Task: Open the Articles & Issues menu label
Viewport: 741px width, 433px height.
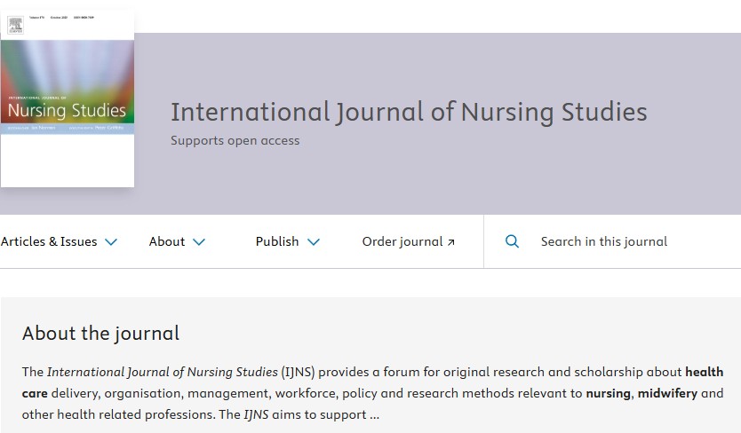Action: coord(49,241)
